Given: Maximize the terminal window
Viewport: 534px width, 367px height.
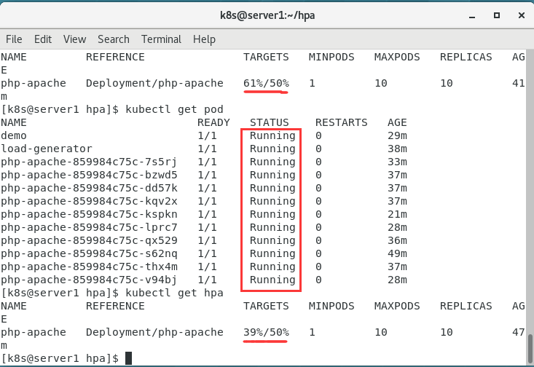Looking at the screenshot, I should [x=497, y=15].
